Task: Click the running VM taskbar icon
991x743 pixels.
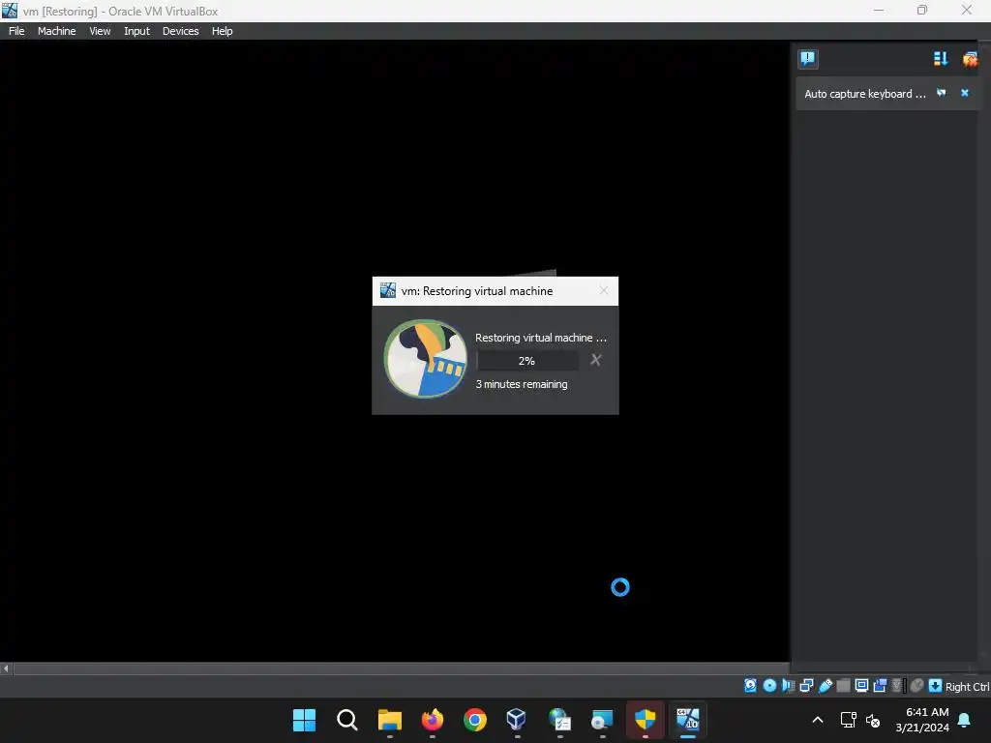Action: [688, 720]
